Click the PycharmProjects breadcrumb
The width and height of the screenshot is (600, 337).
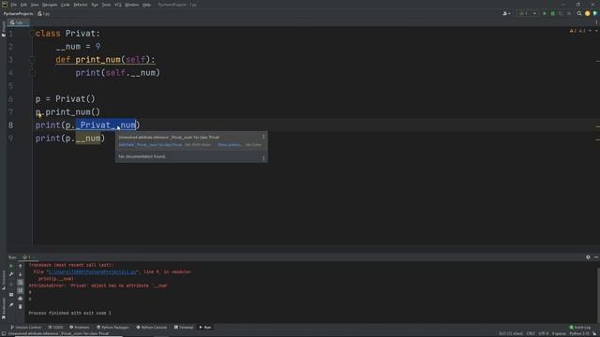pyautogui.click(x=18, y=14)
